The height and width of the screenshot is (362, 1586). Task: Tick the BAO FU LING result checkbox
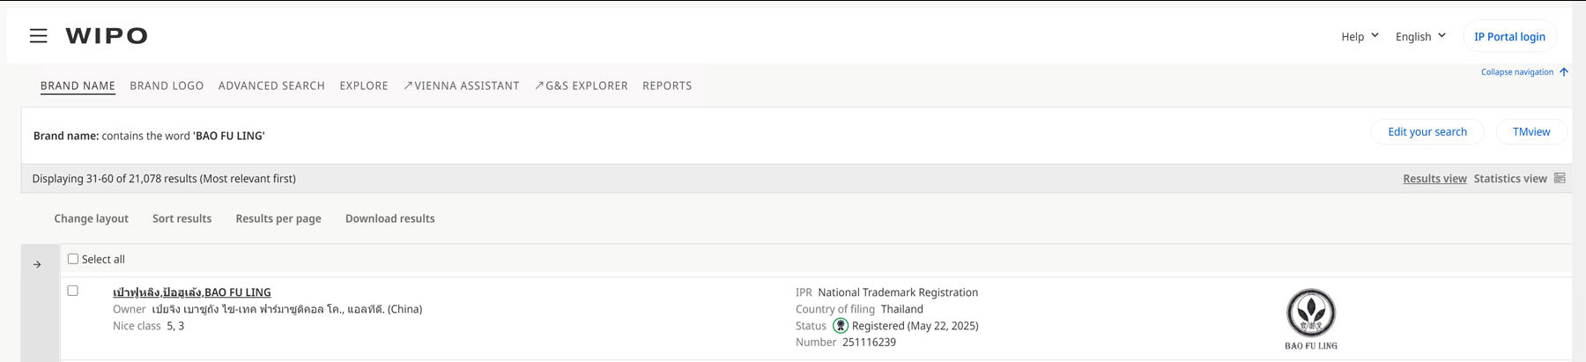(73, 291)
